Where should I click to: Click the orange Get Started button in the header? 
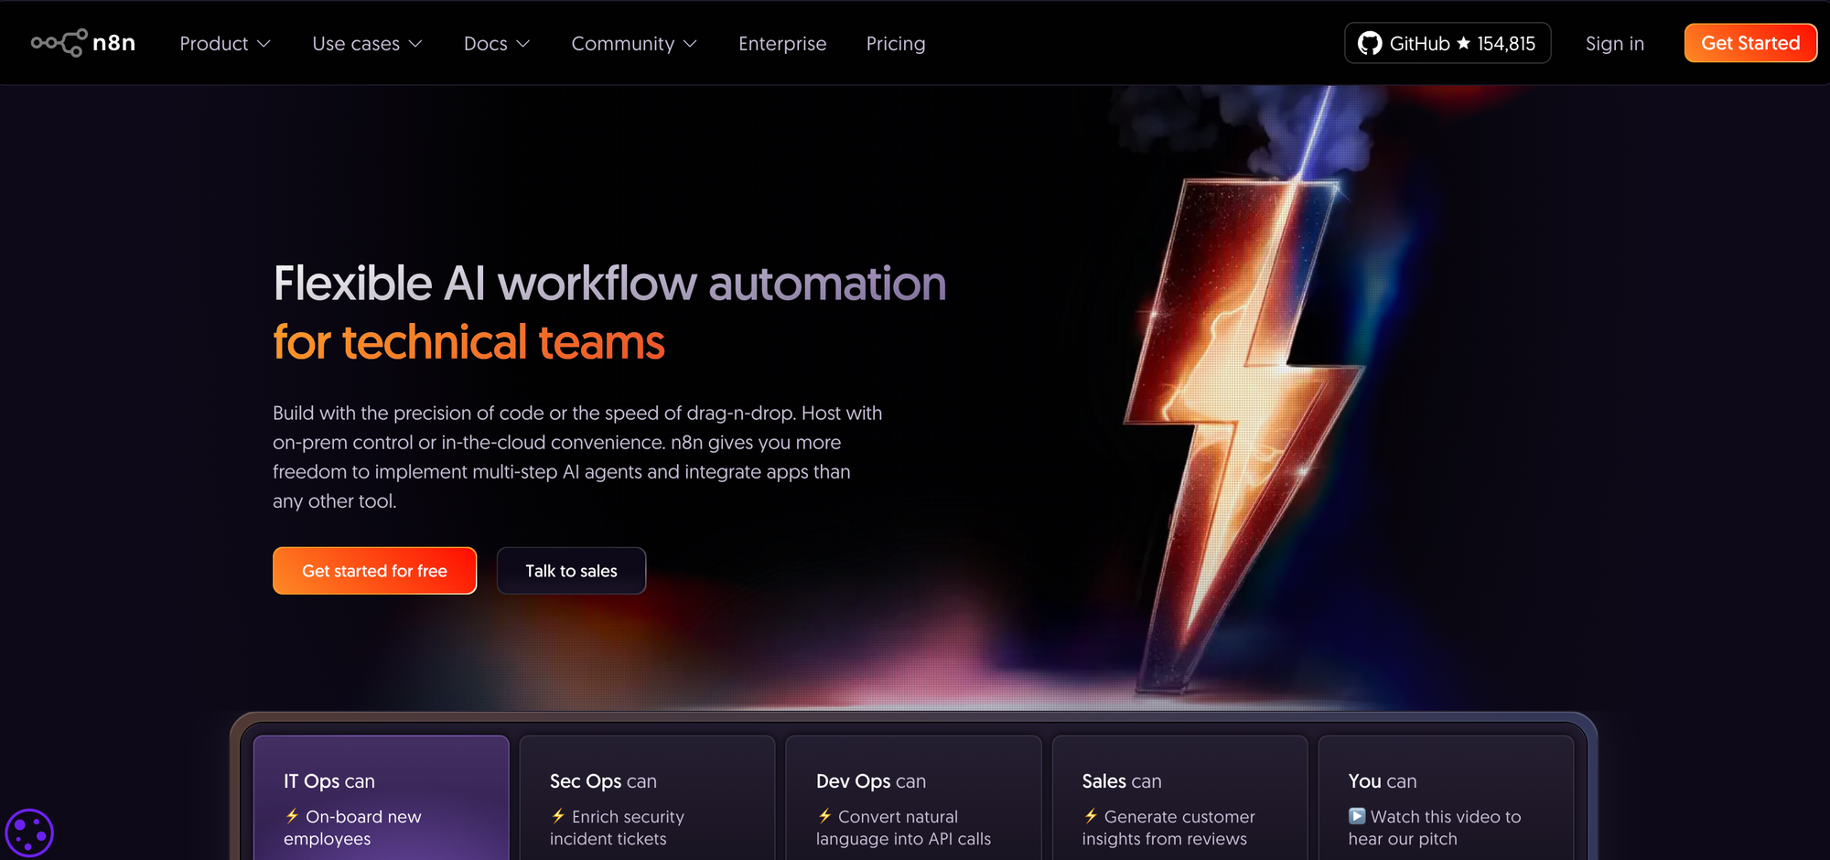click(x=1749, y=42)
